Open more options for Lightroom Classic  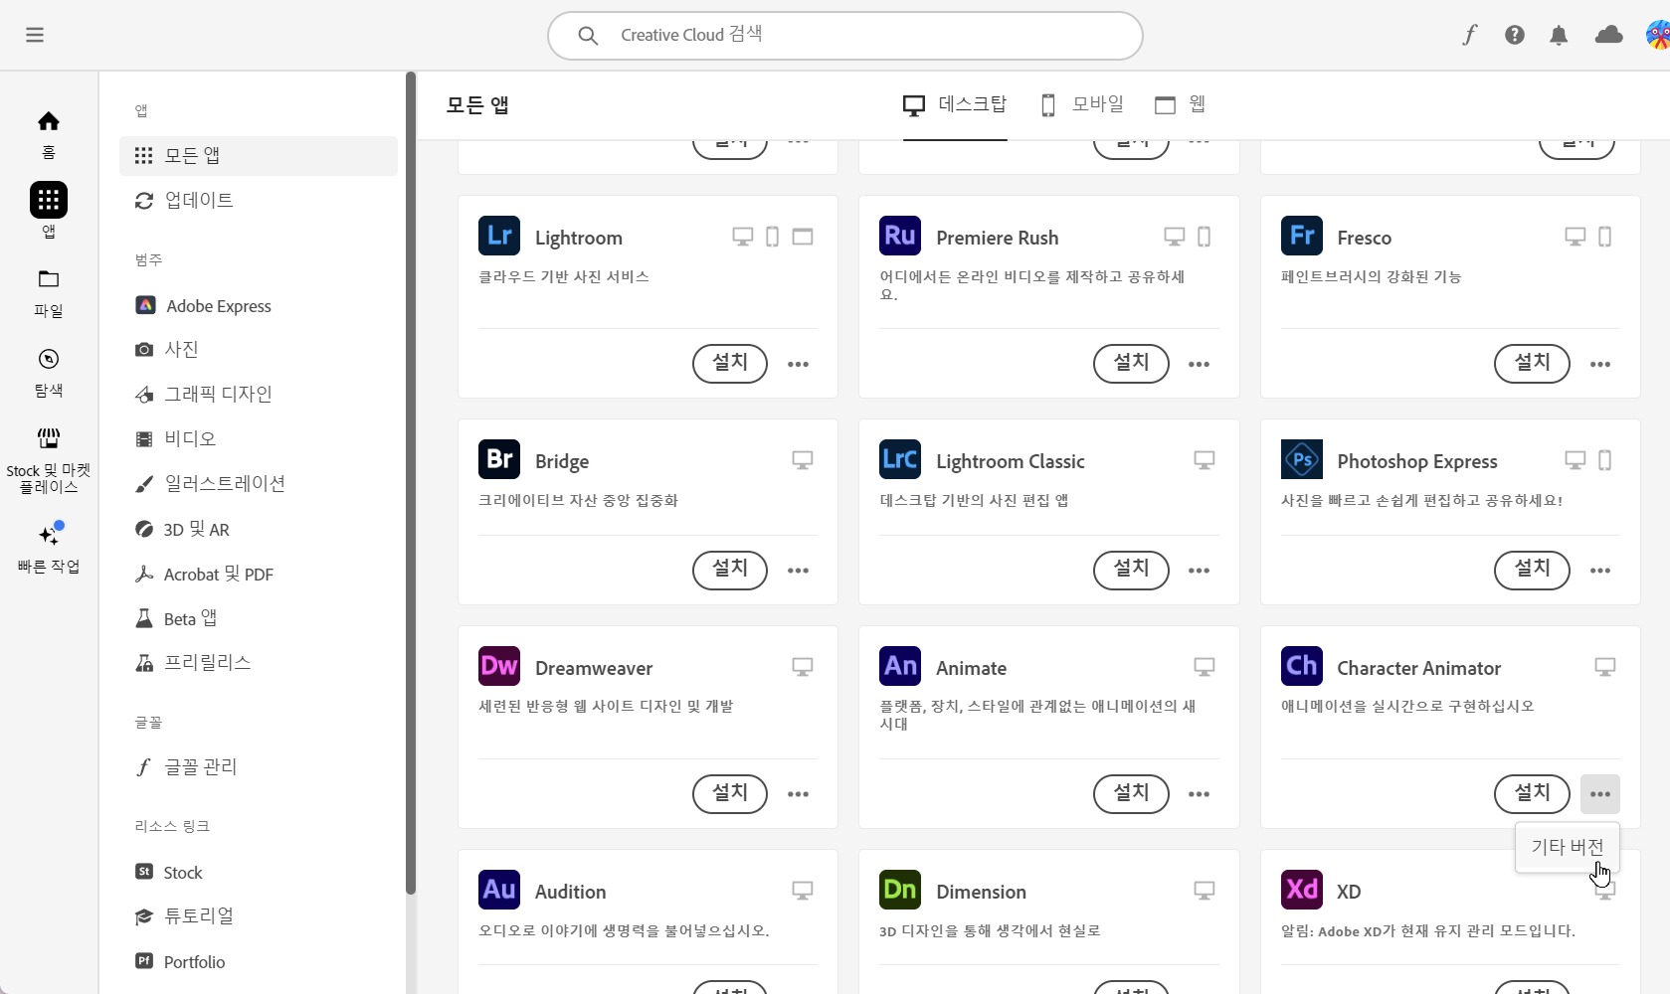tap(1199, 571)
